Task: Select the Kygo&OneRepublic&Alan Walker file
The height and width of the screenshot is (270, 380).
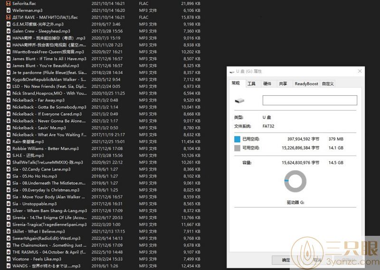Action: [49, 79]
